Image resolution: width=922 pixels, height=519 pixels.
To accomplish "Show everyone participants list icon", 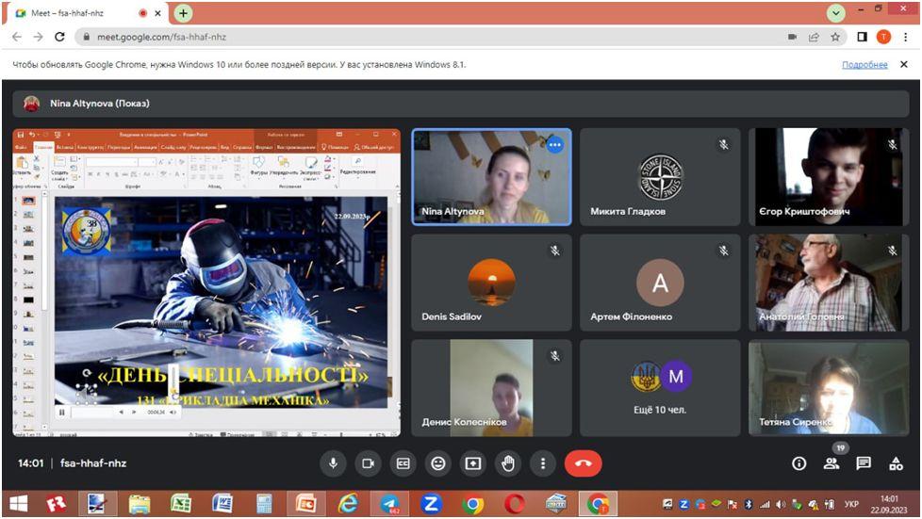I will point(831,463).
